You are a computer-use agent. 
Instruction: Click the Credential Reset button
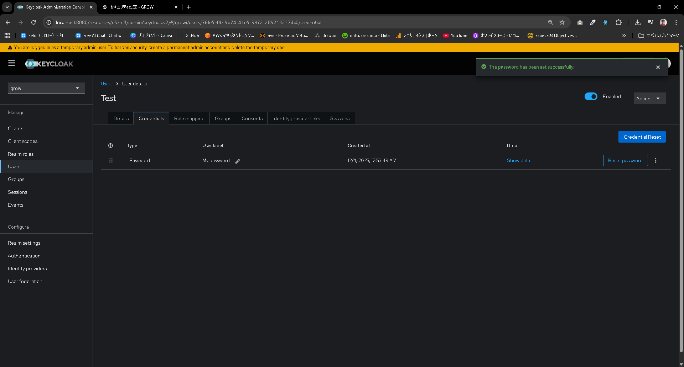click(642, 137)
